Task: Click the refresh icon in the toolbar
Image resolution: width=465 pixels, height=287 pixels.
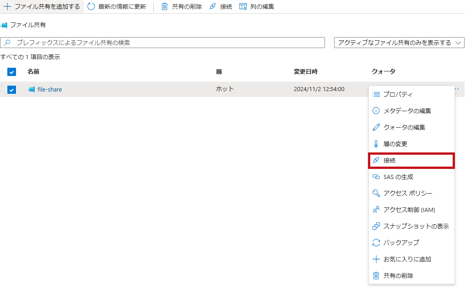Action: coord(91,7)
